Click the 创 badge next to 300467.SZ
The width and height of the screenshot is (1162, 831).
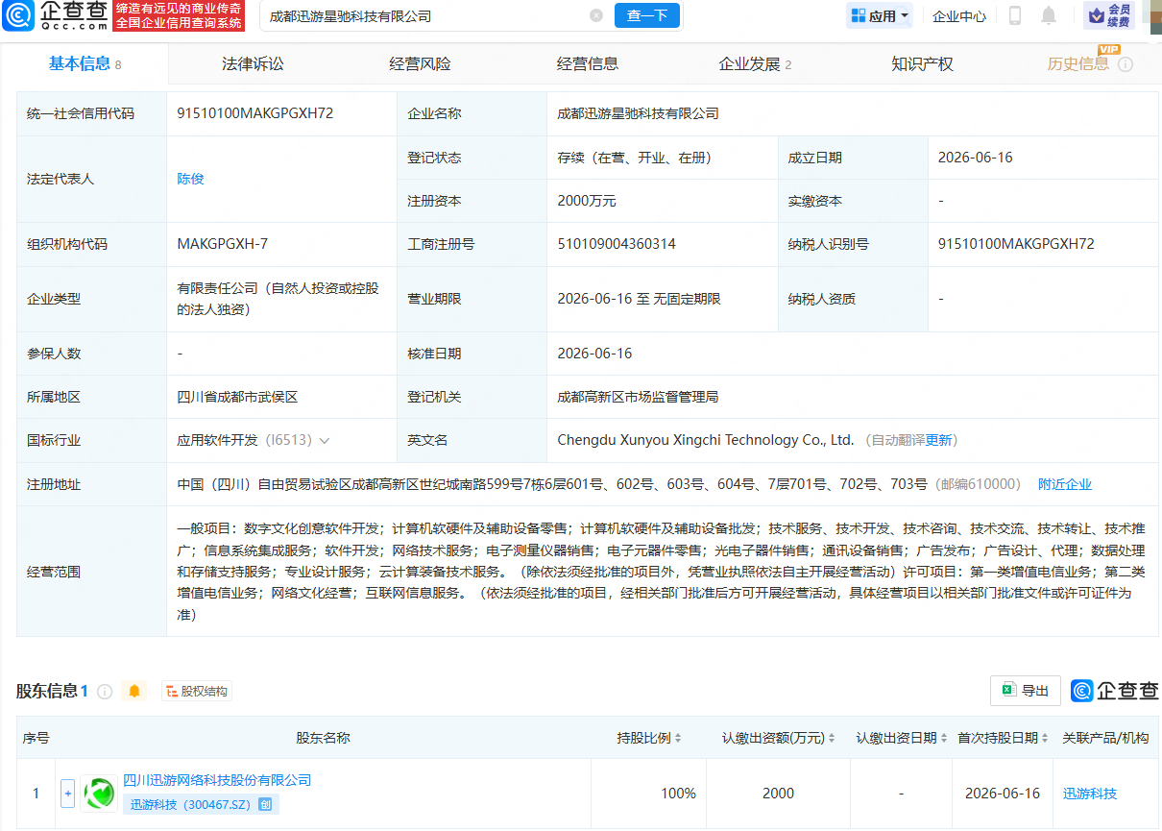(x=265, y=805)
